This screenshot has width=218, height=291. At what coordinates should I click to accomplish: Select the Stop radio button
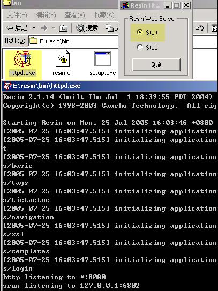(x=140, y=47)
